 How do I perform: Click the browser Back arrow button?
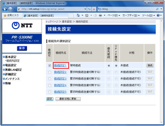pos(5,9)
